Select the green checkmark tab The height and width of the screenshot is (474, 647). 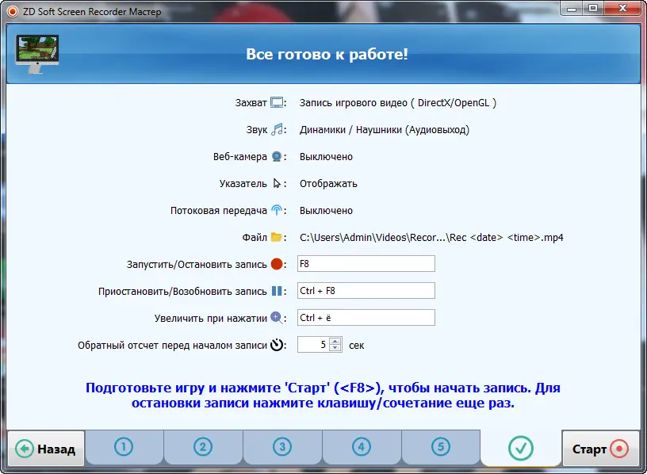(521, 448)
